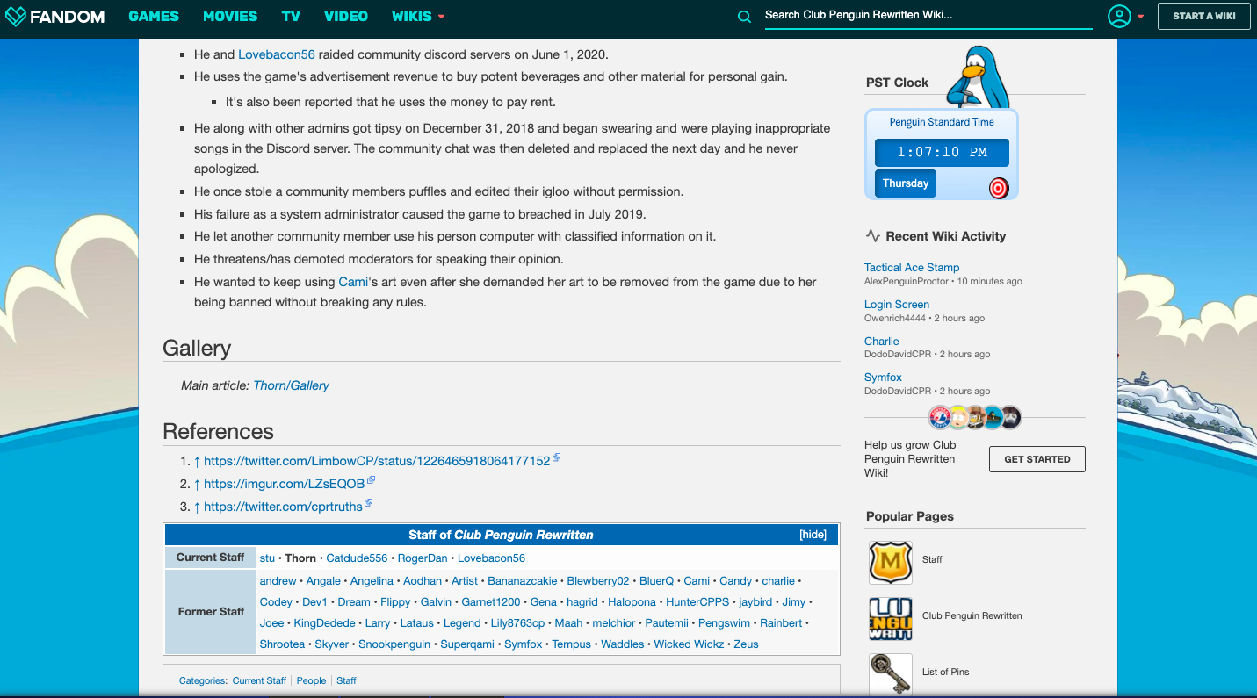
Task: Open KingDedede former staff link
Action: click(324, 623)
